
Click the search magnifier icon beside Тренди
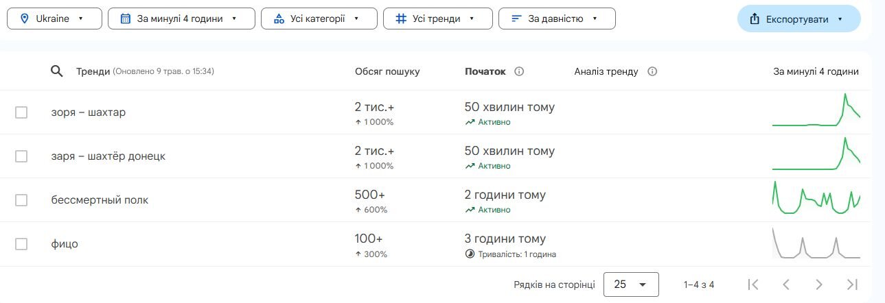point(57,71)
